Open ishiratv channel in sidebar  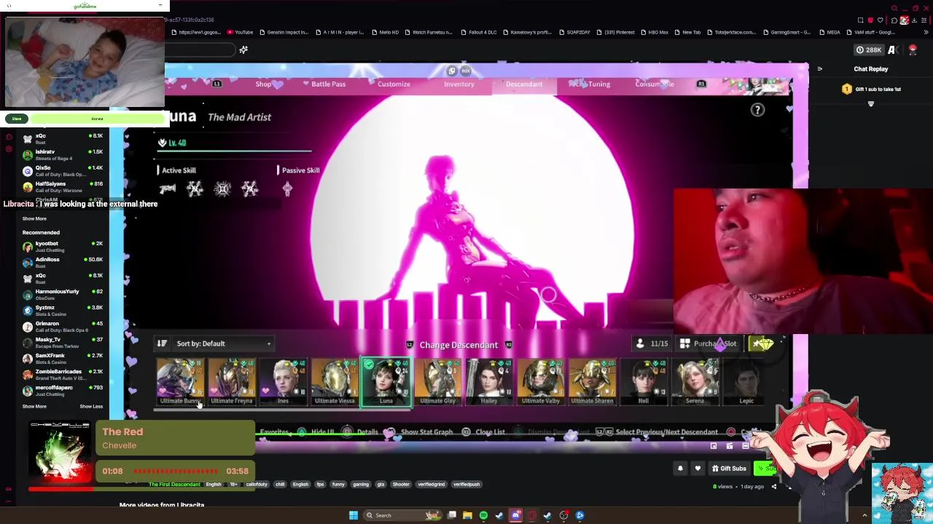click(63, 154)
